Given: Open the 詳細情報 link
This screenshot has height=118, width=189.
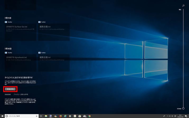Looking at the screenshot, I should point(8,94).
